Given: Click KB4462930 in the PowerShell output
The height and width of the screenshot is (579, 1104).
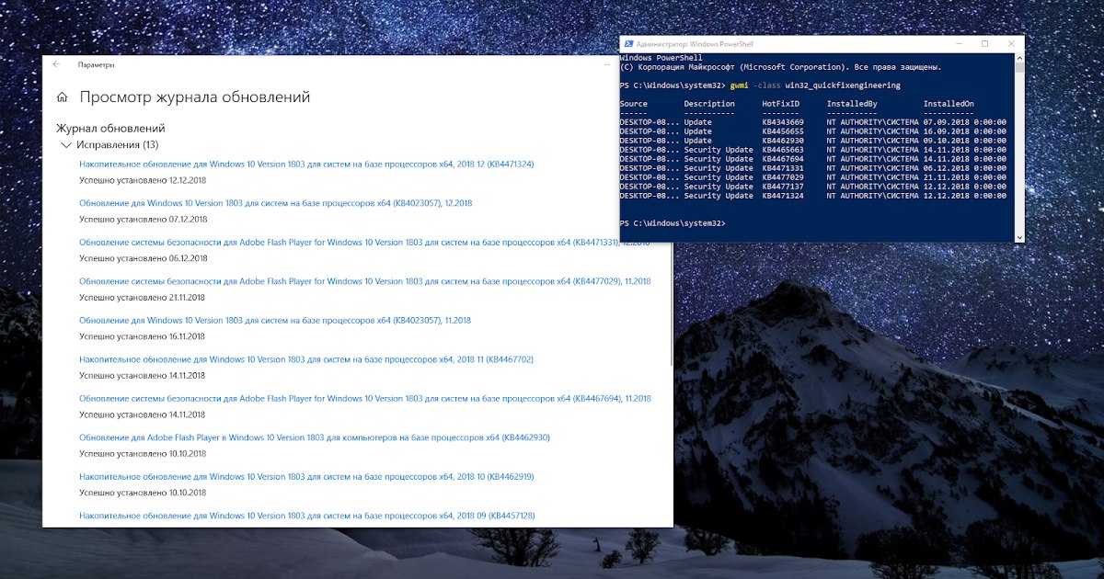Looking at the screenshot, I should coord(783,141).
